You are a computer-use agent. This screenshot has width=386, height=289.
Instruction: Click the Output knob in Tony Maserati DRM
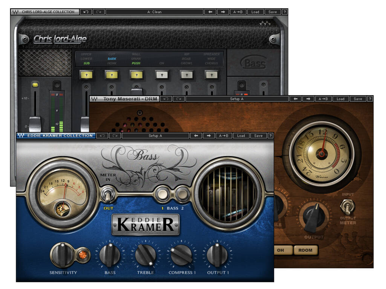314,217
